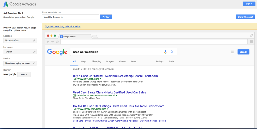The width and height of the screenshot is (257, 129).
Task: Click the Ad label for shift.com
Action: tap(75, 79)
